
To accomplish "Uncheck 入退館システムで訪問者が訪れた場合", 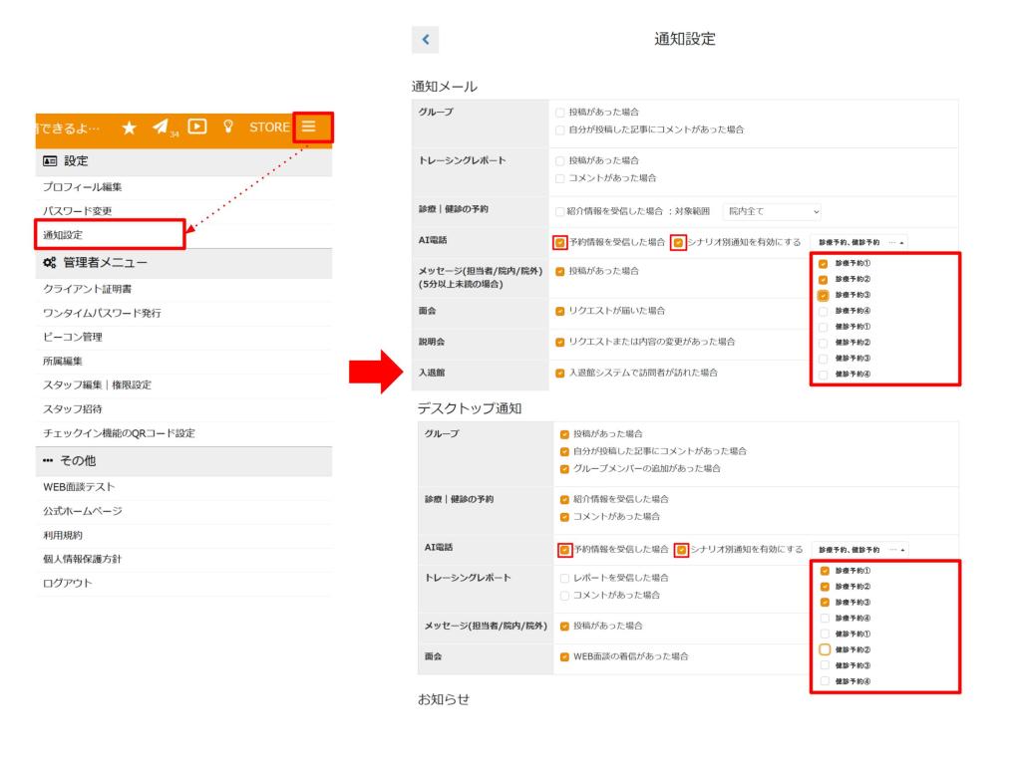I will point(559,374).
